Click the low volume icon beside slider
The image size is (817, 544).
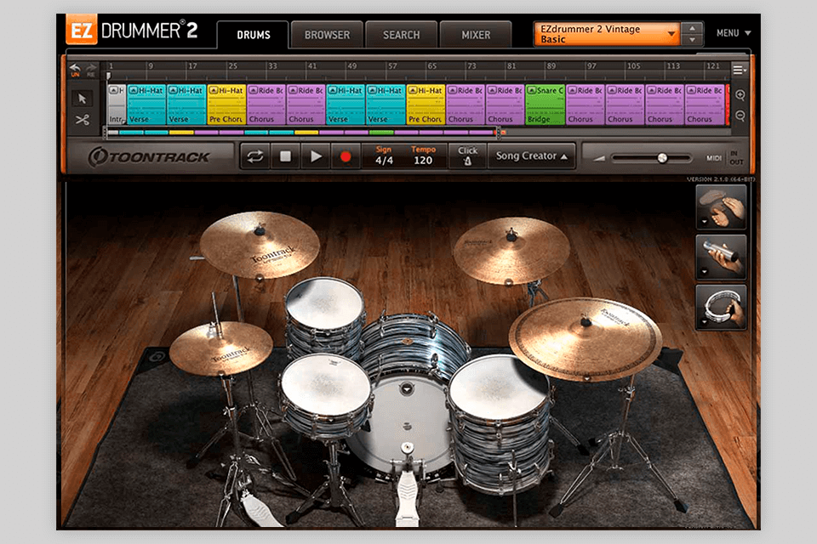599,158
